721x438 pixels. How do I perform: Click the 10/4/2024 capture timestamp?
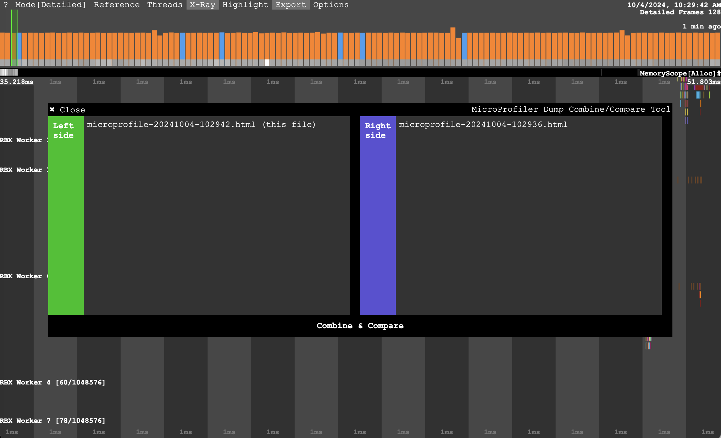click(x=674, y=5)
